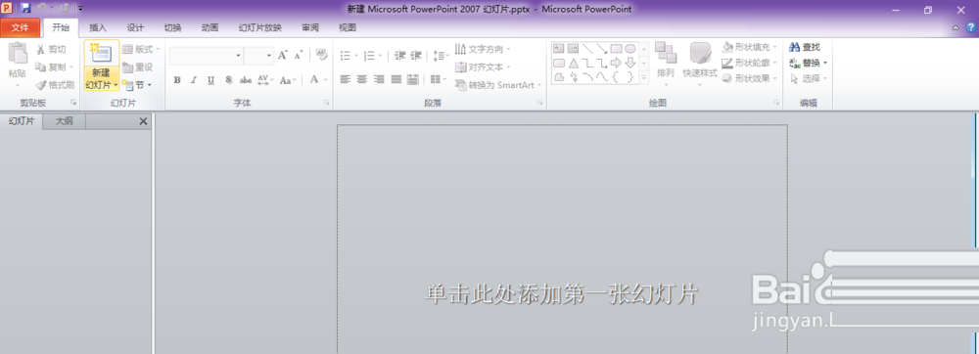Open the Line Spacing menu
The image size is (979, 354).
coord(441,56)
